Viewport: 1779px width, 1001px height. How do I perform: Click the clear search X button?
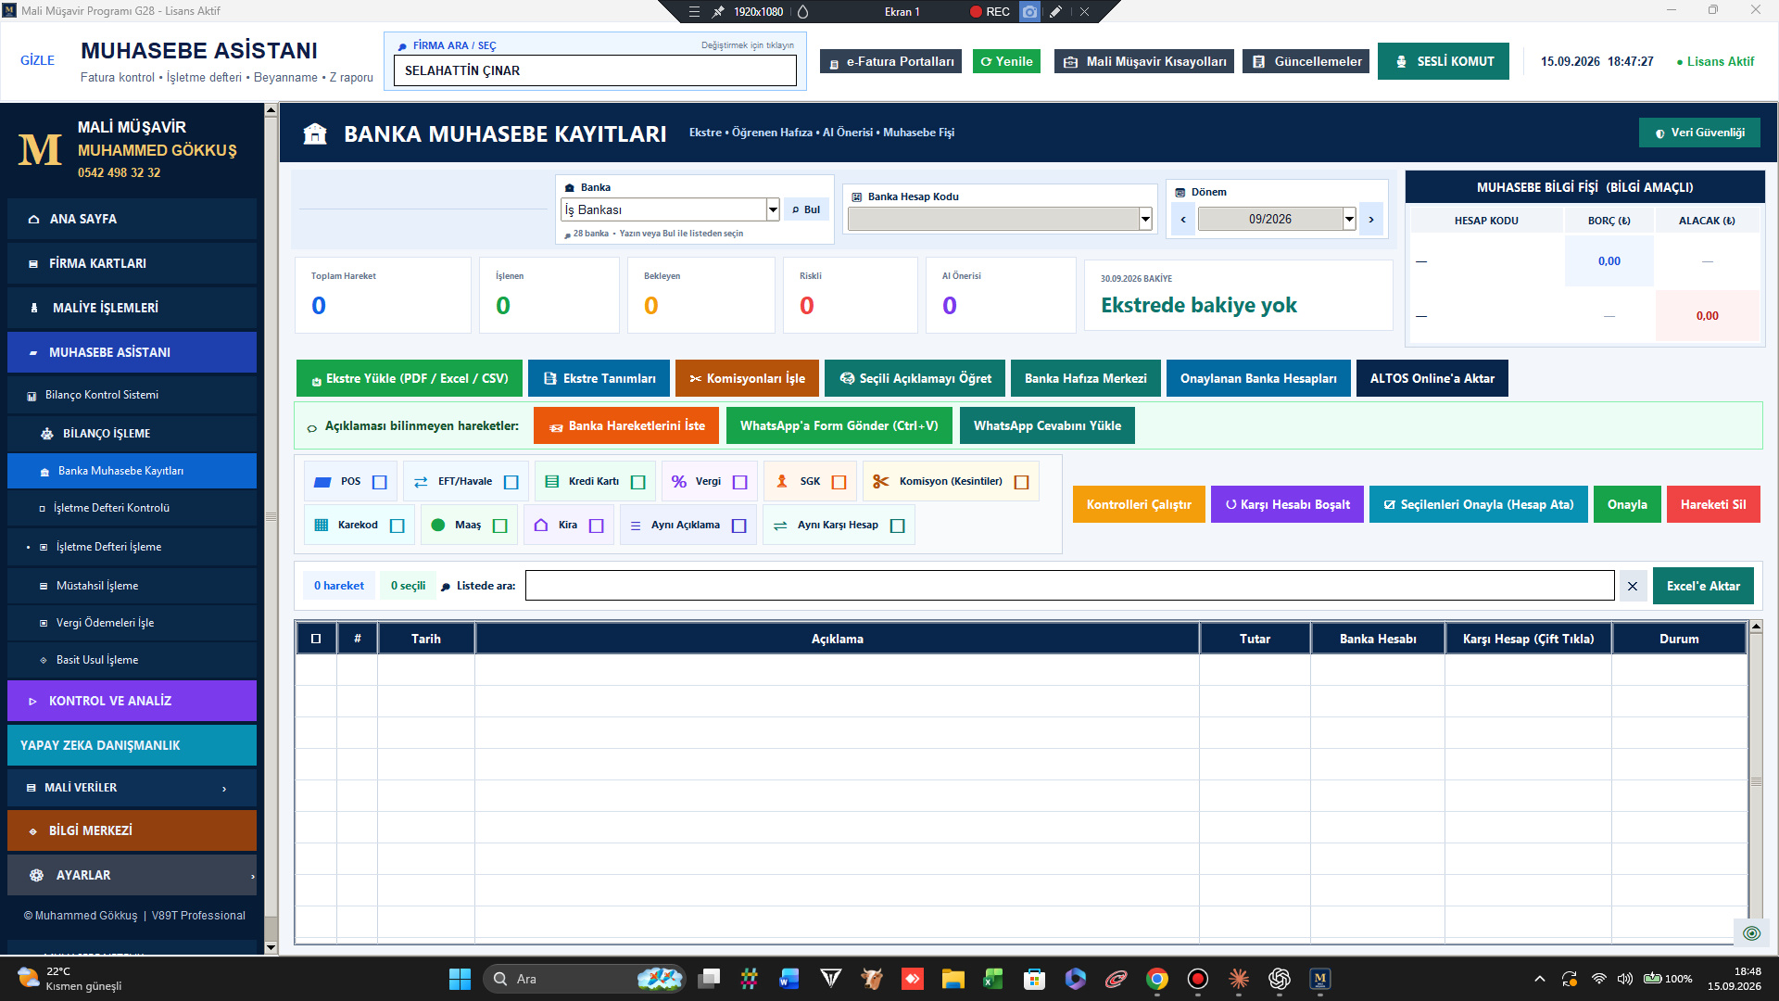[1633, 586]
